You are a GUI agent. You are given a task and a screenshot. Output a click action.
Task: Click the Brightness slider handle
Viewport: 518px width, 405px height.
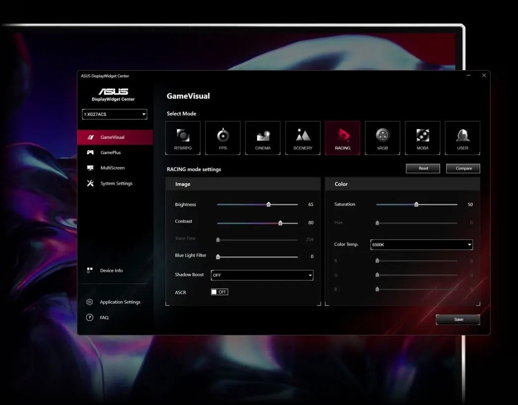tap(268, 205)
